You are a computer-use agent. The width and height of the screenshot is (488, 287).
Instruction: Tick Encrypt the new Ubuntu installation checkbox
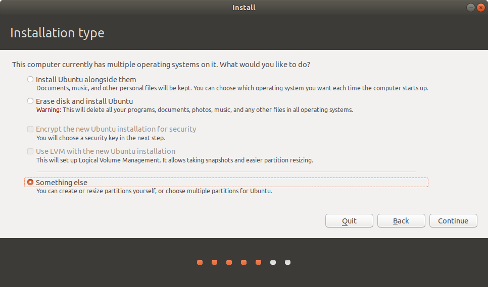[30, 129]
